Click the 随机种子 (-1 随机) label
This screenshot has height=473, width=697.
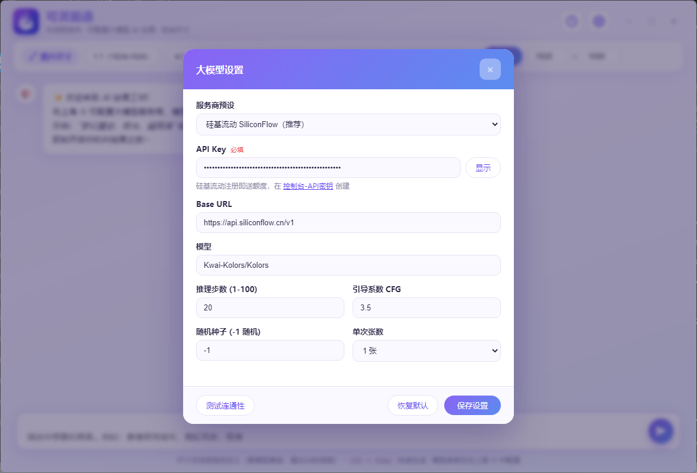click(x=228, y=332)
